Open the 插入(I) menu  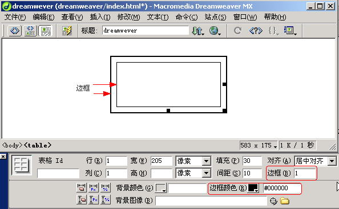click(100, 17)
